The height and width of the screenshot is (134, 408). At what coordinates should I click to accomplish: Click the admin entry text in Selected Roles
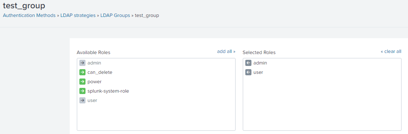(260, 63)
